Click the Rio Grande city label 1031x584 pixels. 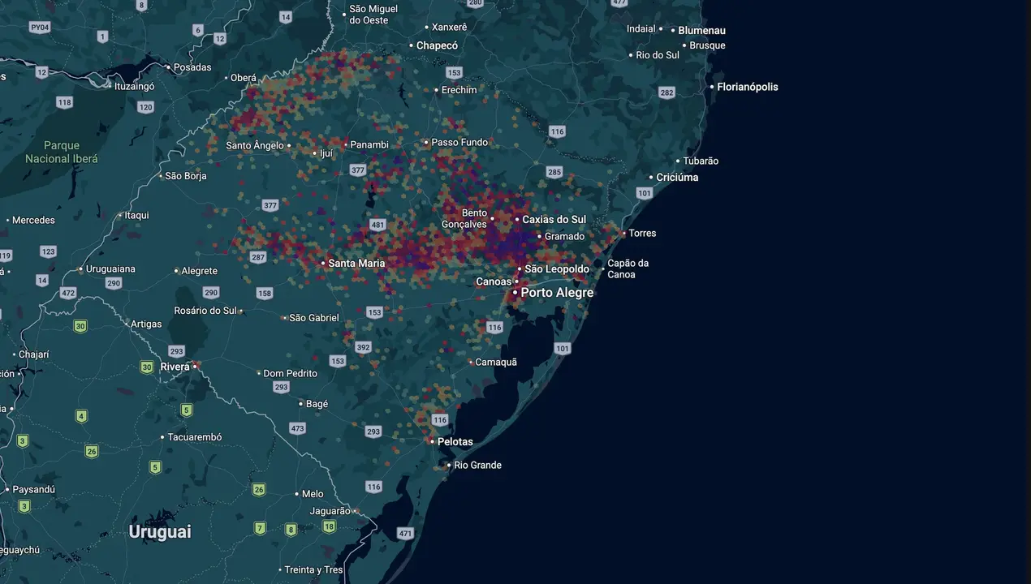point(477,465)
